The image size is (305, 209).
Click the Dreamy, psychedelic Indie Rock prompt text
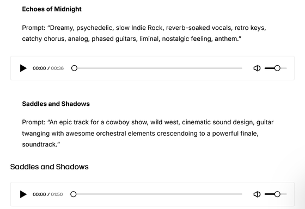tap(144, 33)
